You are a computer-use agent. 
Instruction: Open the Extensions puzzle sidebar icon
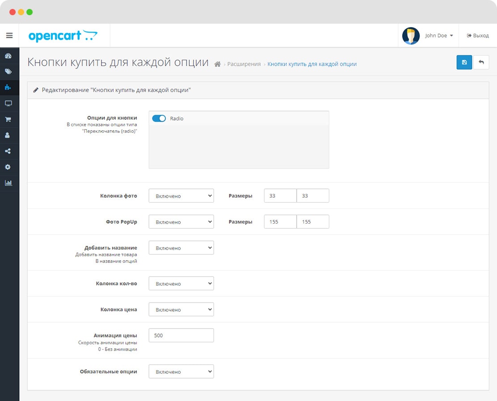(x=8, y=87)
